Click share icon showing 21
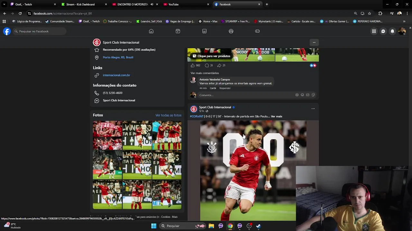 pos(219,65)
